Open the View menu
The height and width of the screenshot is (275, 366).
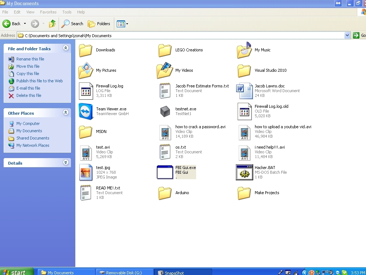(30, 12)
